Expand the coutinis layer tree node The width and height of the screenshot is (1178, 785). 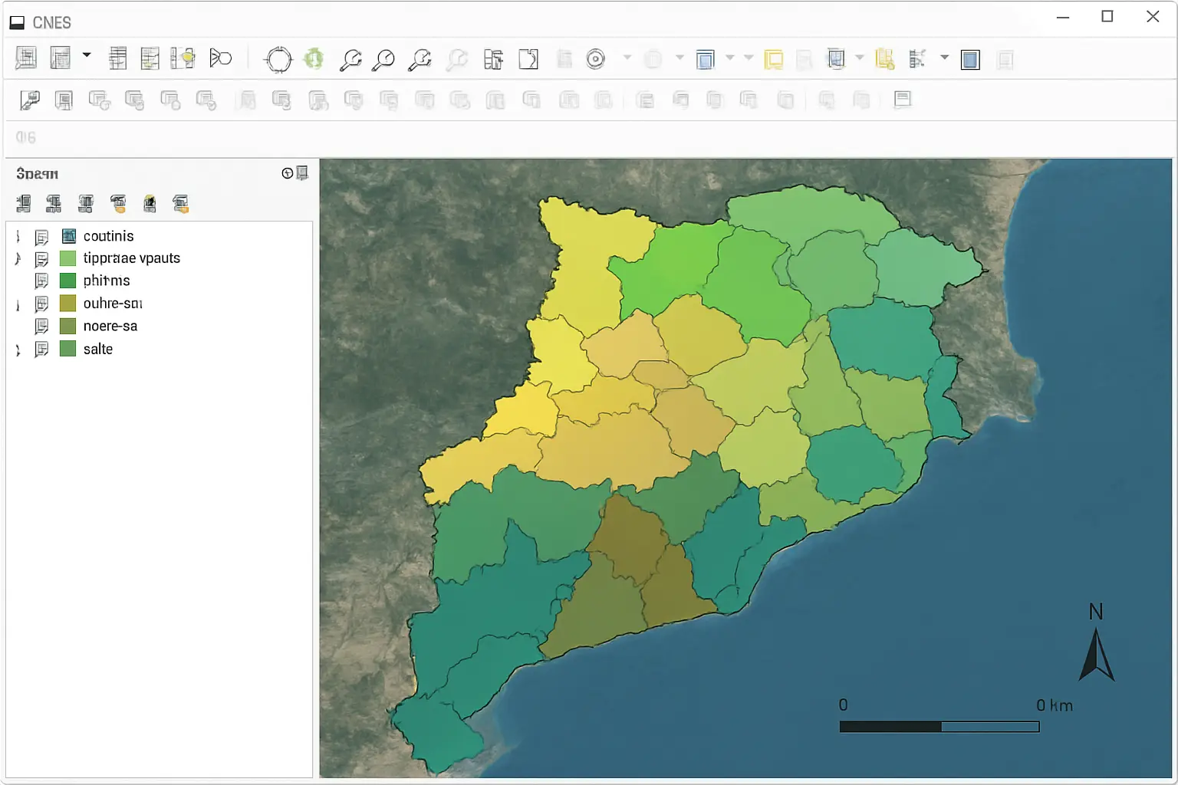(x=18, y=236)
